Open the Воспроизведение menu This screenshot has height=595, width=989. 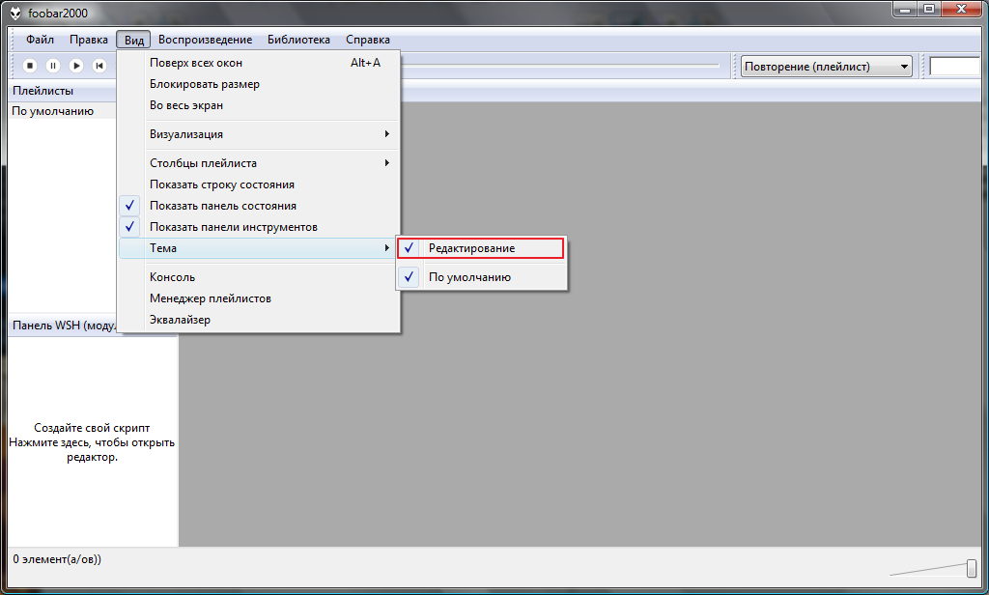click(205, 40)
